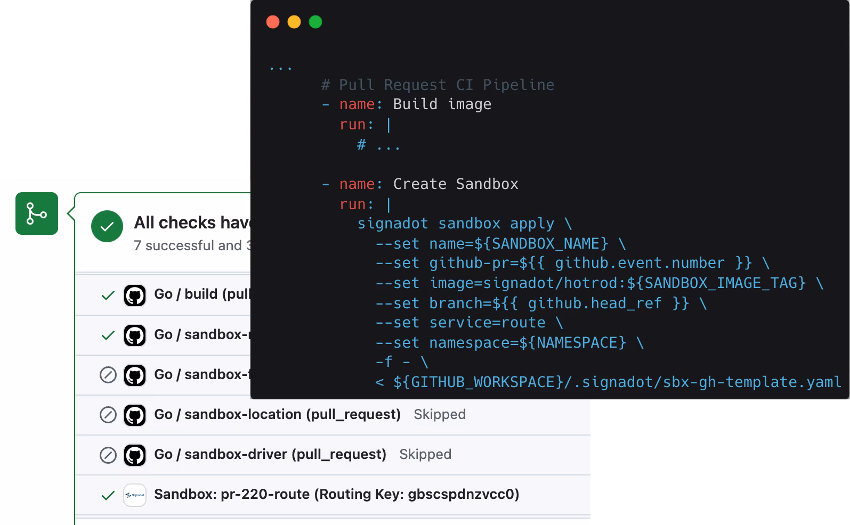Open the Go / sandbox-location (pull_request) check

pos(277,414)
